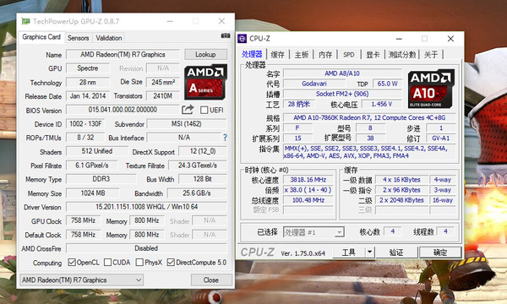Click the 总线速度 value 100.48 MHz
This screenshot has height=304, width=507.
(308, 200)
